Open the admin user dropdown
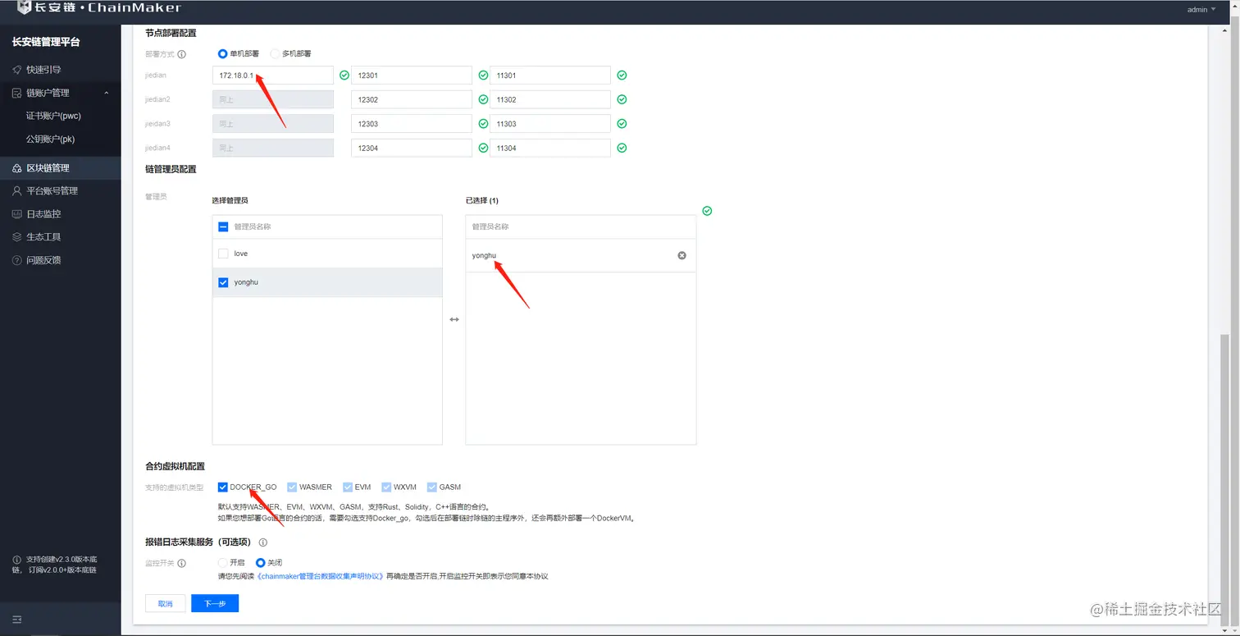1240x636 pixels. [x=1201, y=10]
